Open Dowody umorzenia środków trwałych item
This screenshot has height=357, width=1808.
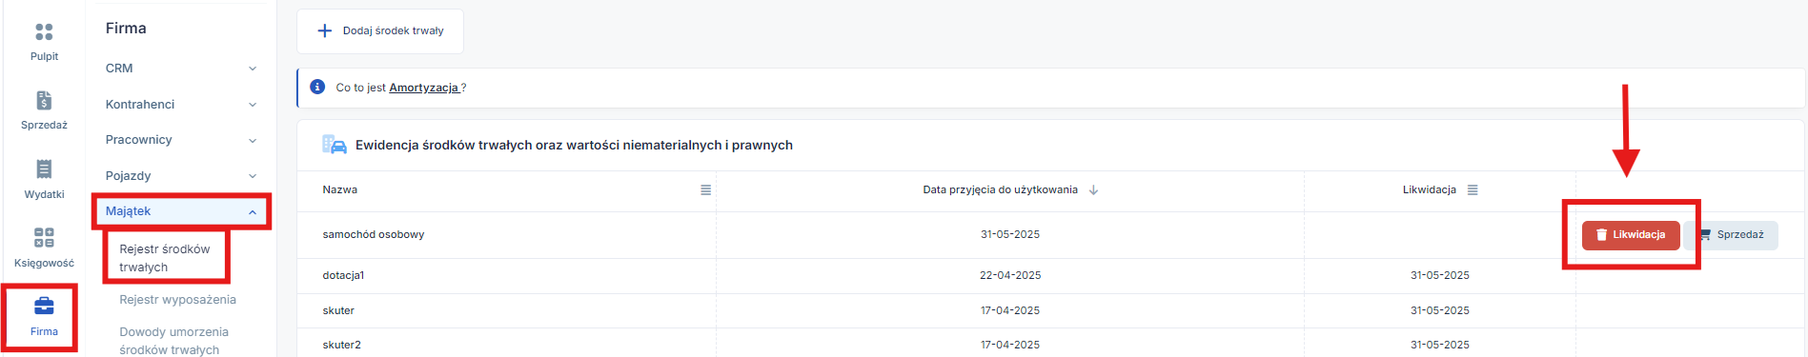pos(173,341)
